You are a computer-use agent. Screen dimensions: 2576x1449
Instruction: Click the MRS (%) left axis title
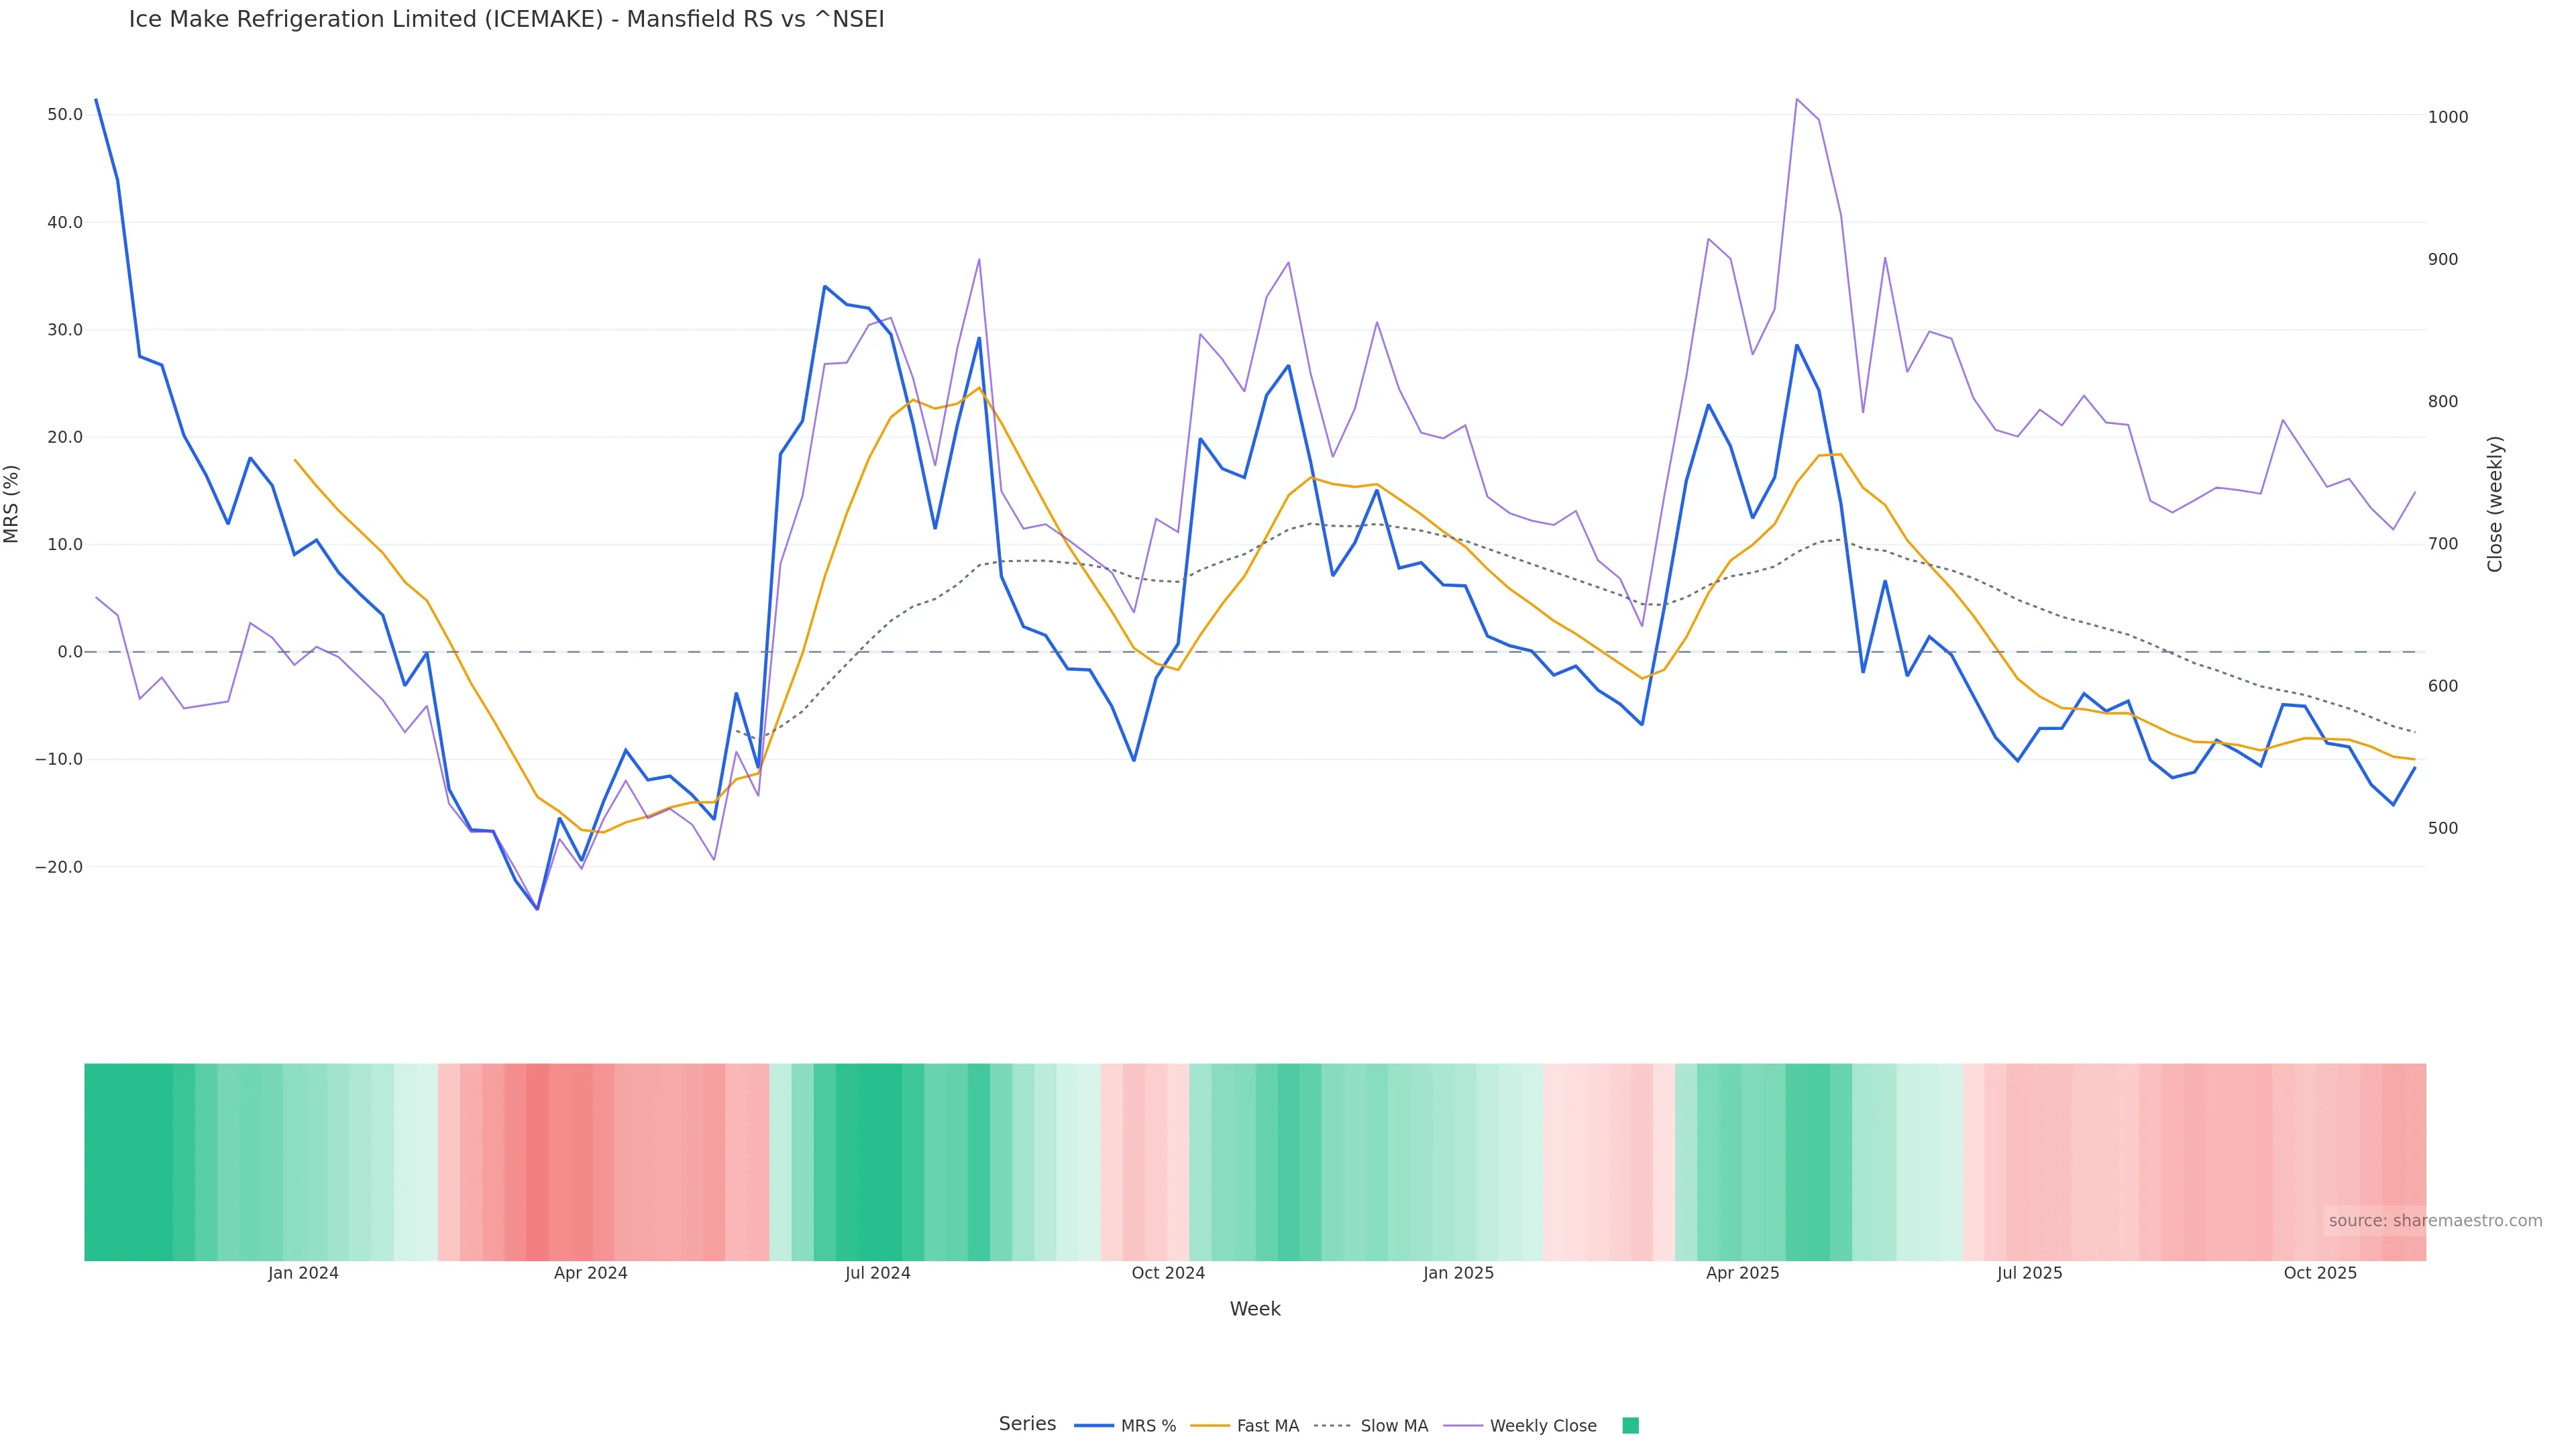point(12,504)
